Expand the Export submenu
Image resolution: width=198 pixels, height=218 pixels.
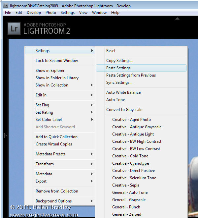[x=60, y=181]
